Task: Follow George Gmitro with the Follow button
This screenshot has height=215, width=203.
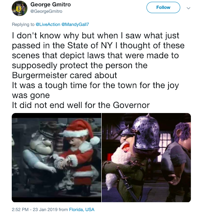Action: [163, 7]
